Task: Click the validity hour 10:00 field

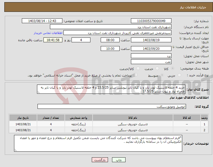Action: (x=110, y=48)
